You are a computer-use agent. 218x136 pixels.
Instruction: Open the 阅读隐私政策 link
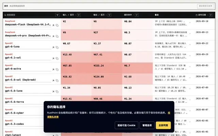coord(53,117)
